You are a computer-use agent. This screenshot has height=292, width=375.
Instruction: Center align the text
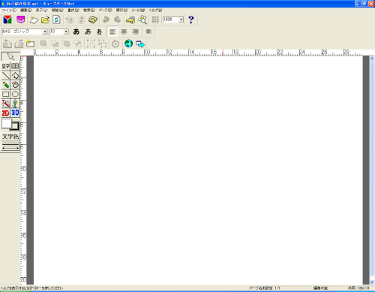click(124, 32)
